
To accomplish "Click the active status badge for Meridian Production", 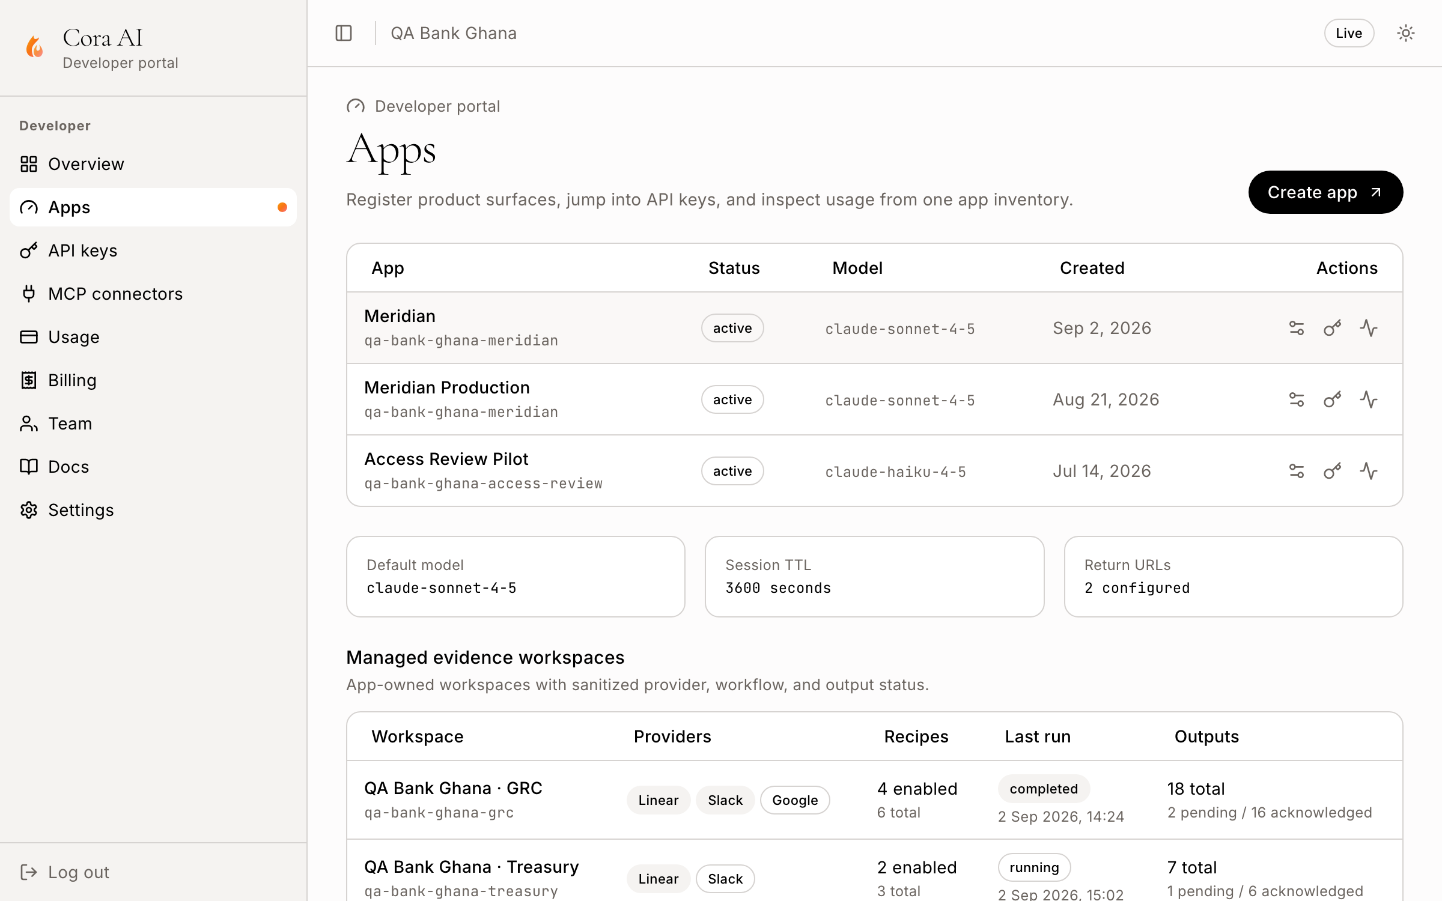I will pos(732,399).
